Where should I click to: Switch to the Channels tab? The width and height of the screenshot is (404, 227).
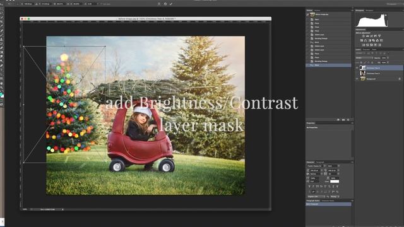click(366, 49)
